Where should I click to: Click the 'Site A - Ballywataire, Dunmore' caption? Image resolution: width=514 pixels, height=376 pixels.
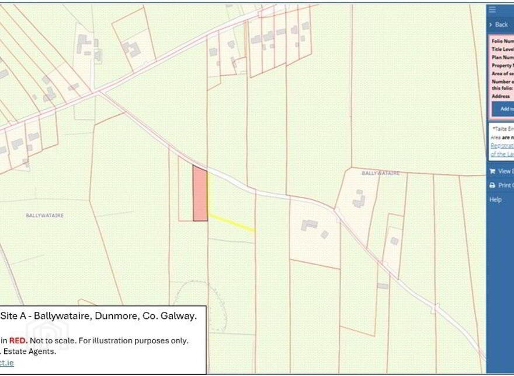point(98,316)
